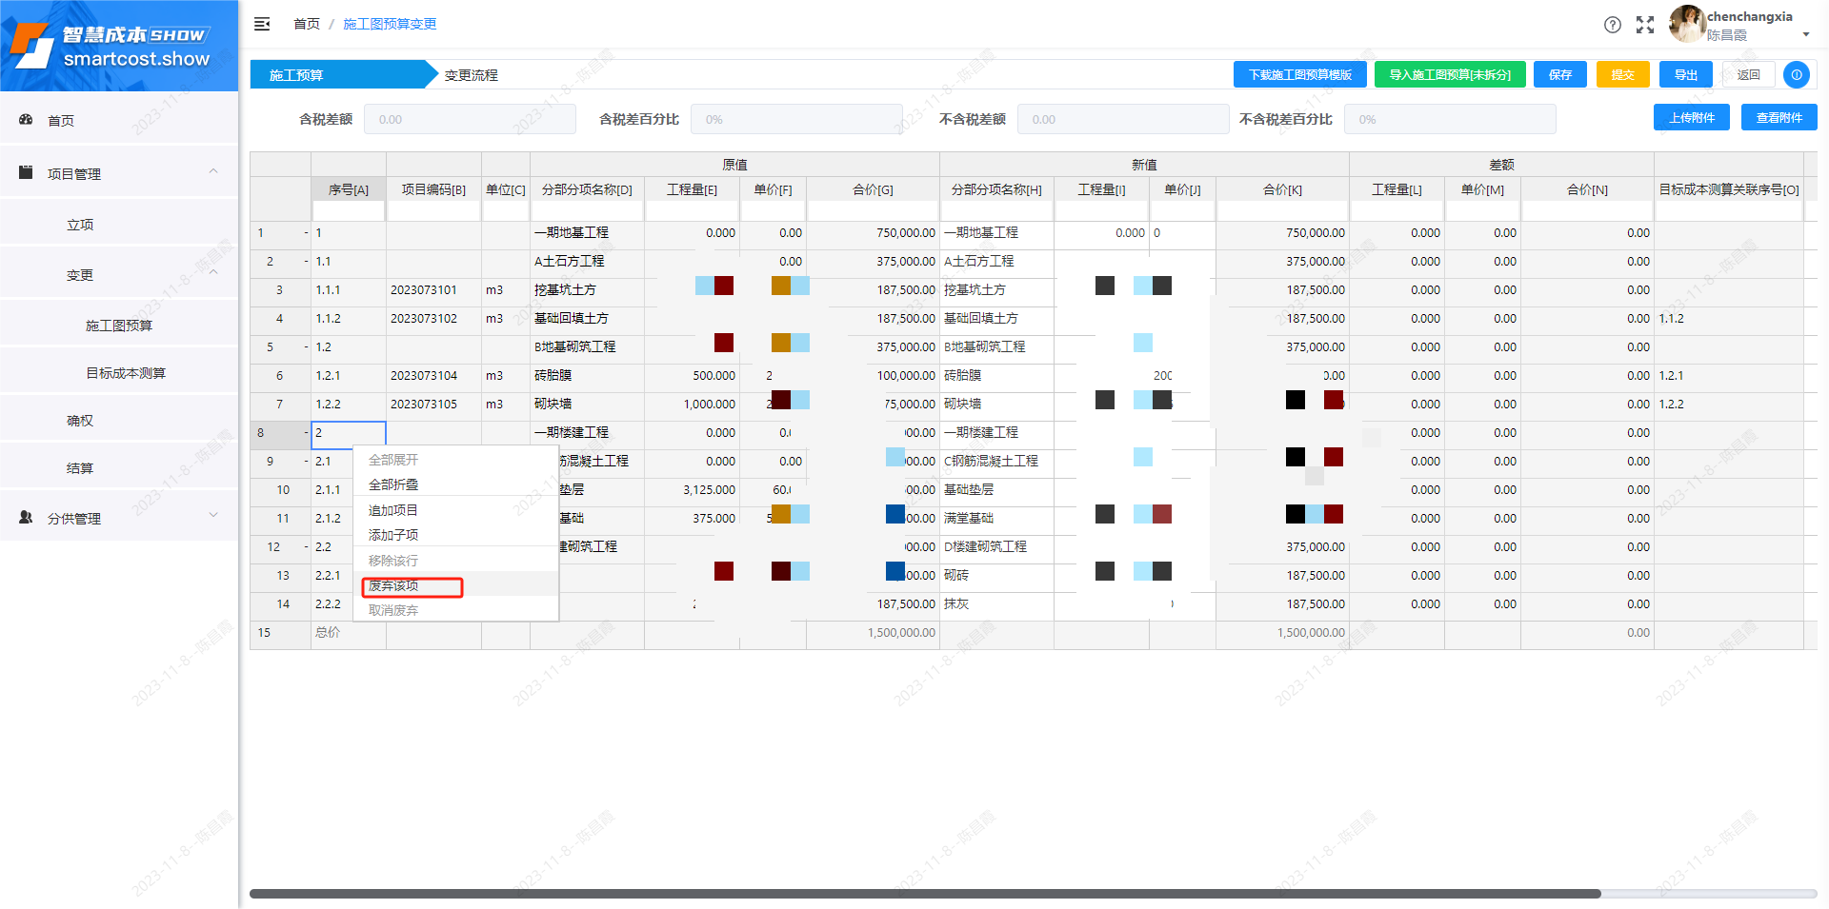Click the blue info circle icon
The image size is (1829, 909).
1796,74
